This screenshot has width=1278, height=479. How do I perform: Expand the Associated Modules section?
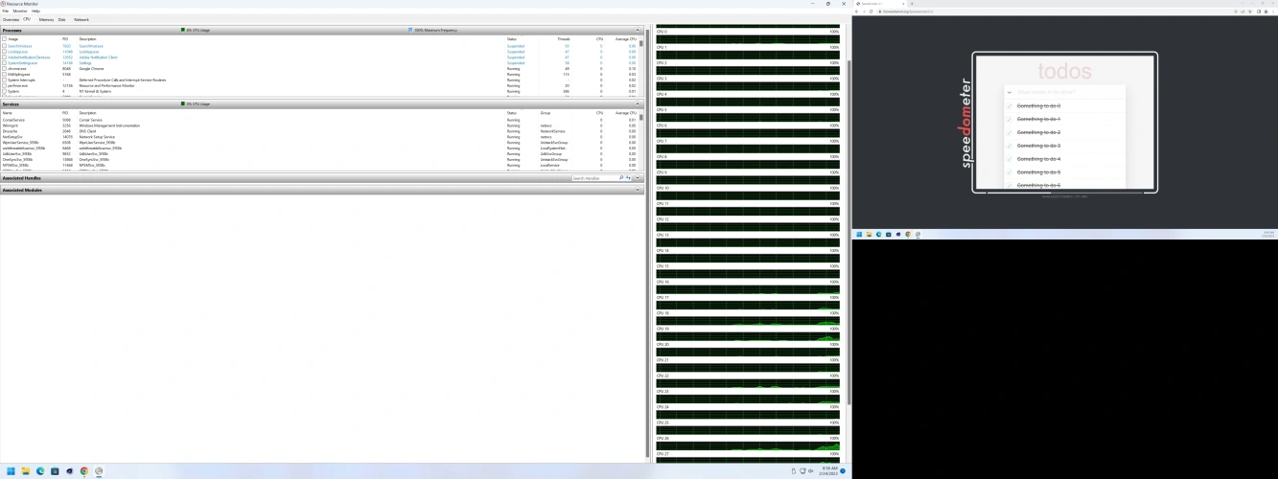point(638,190)
